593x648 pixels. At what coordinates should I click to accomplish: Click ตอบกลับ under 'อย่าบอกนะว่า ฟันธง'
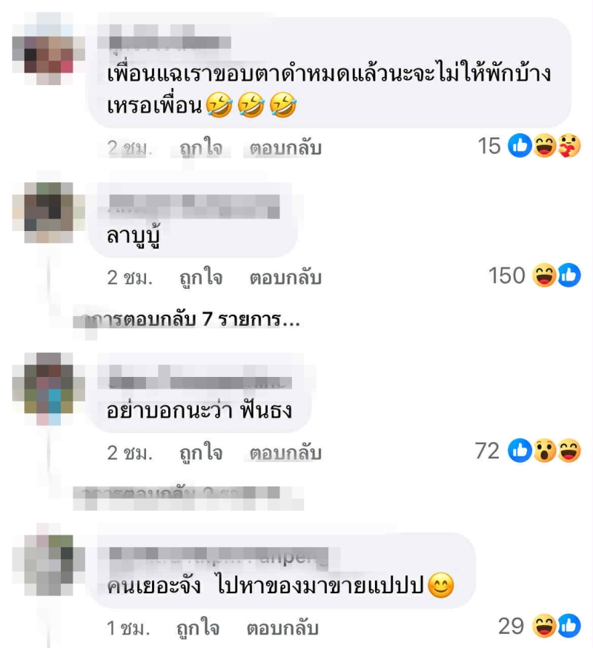pos(285,452)
